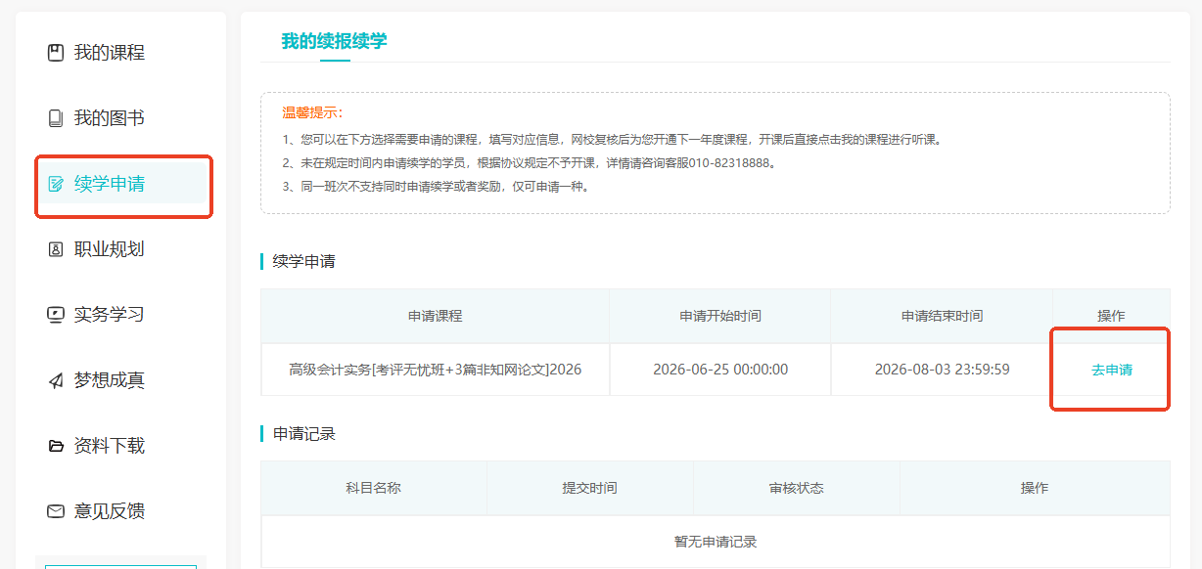Viewport: 1202px width, 569px height.
Task: Click the 意见反馈 envelope icon
Action: [56, 511]
